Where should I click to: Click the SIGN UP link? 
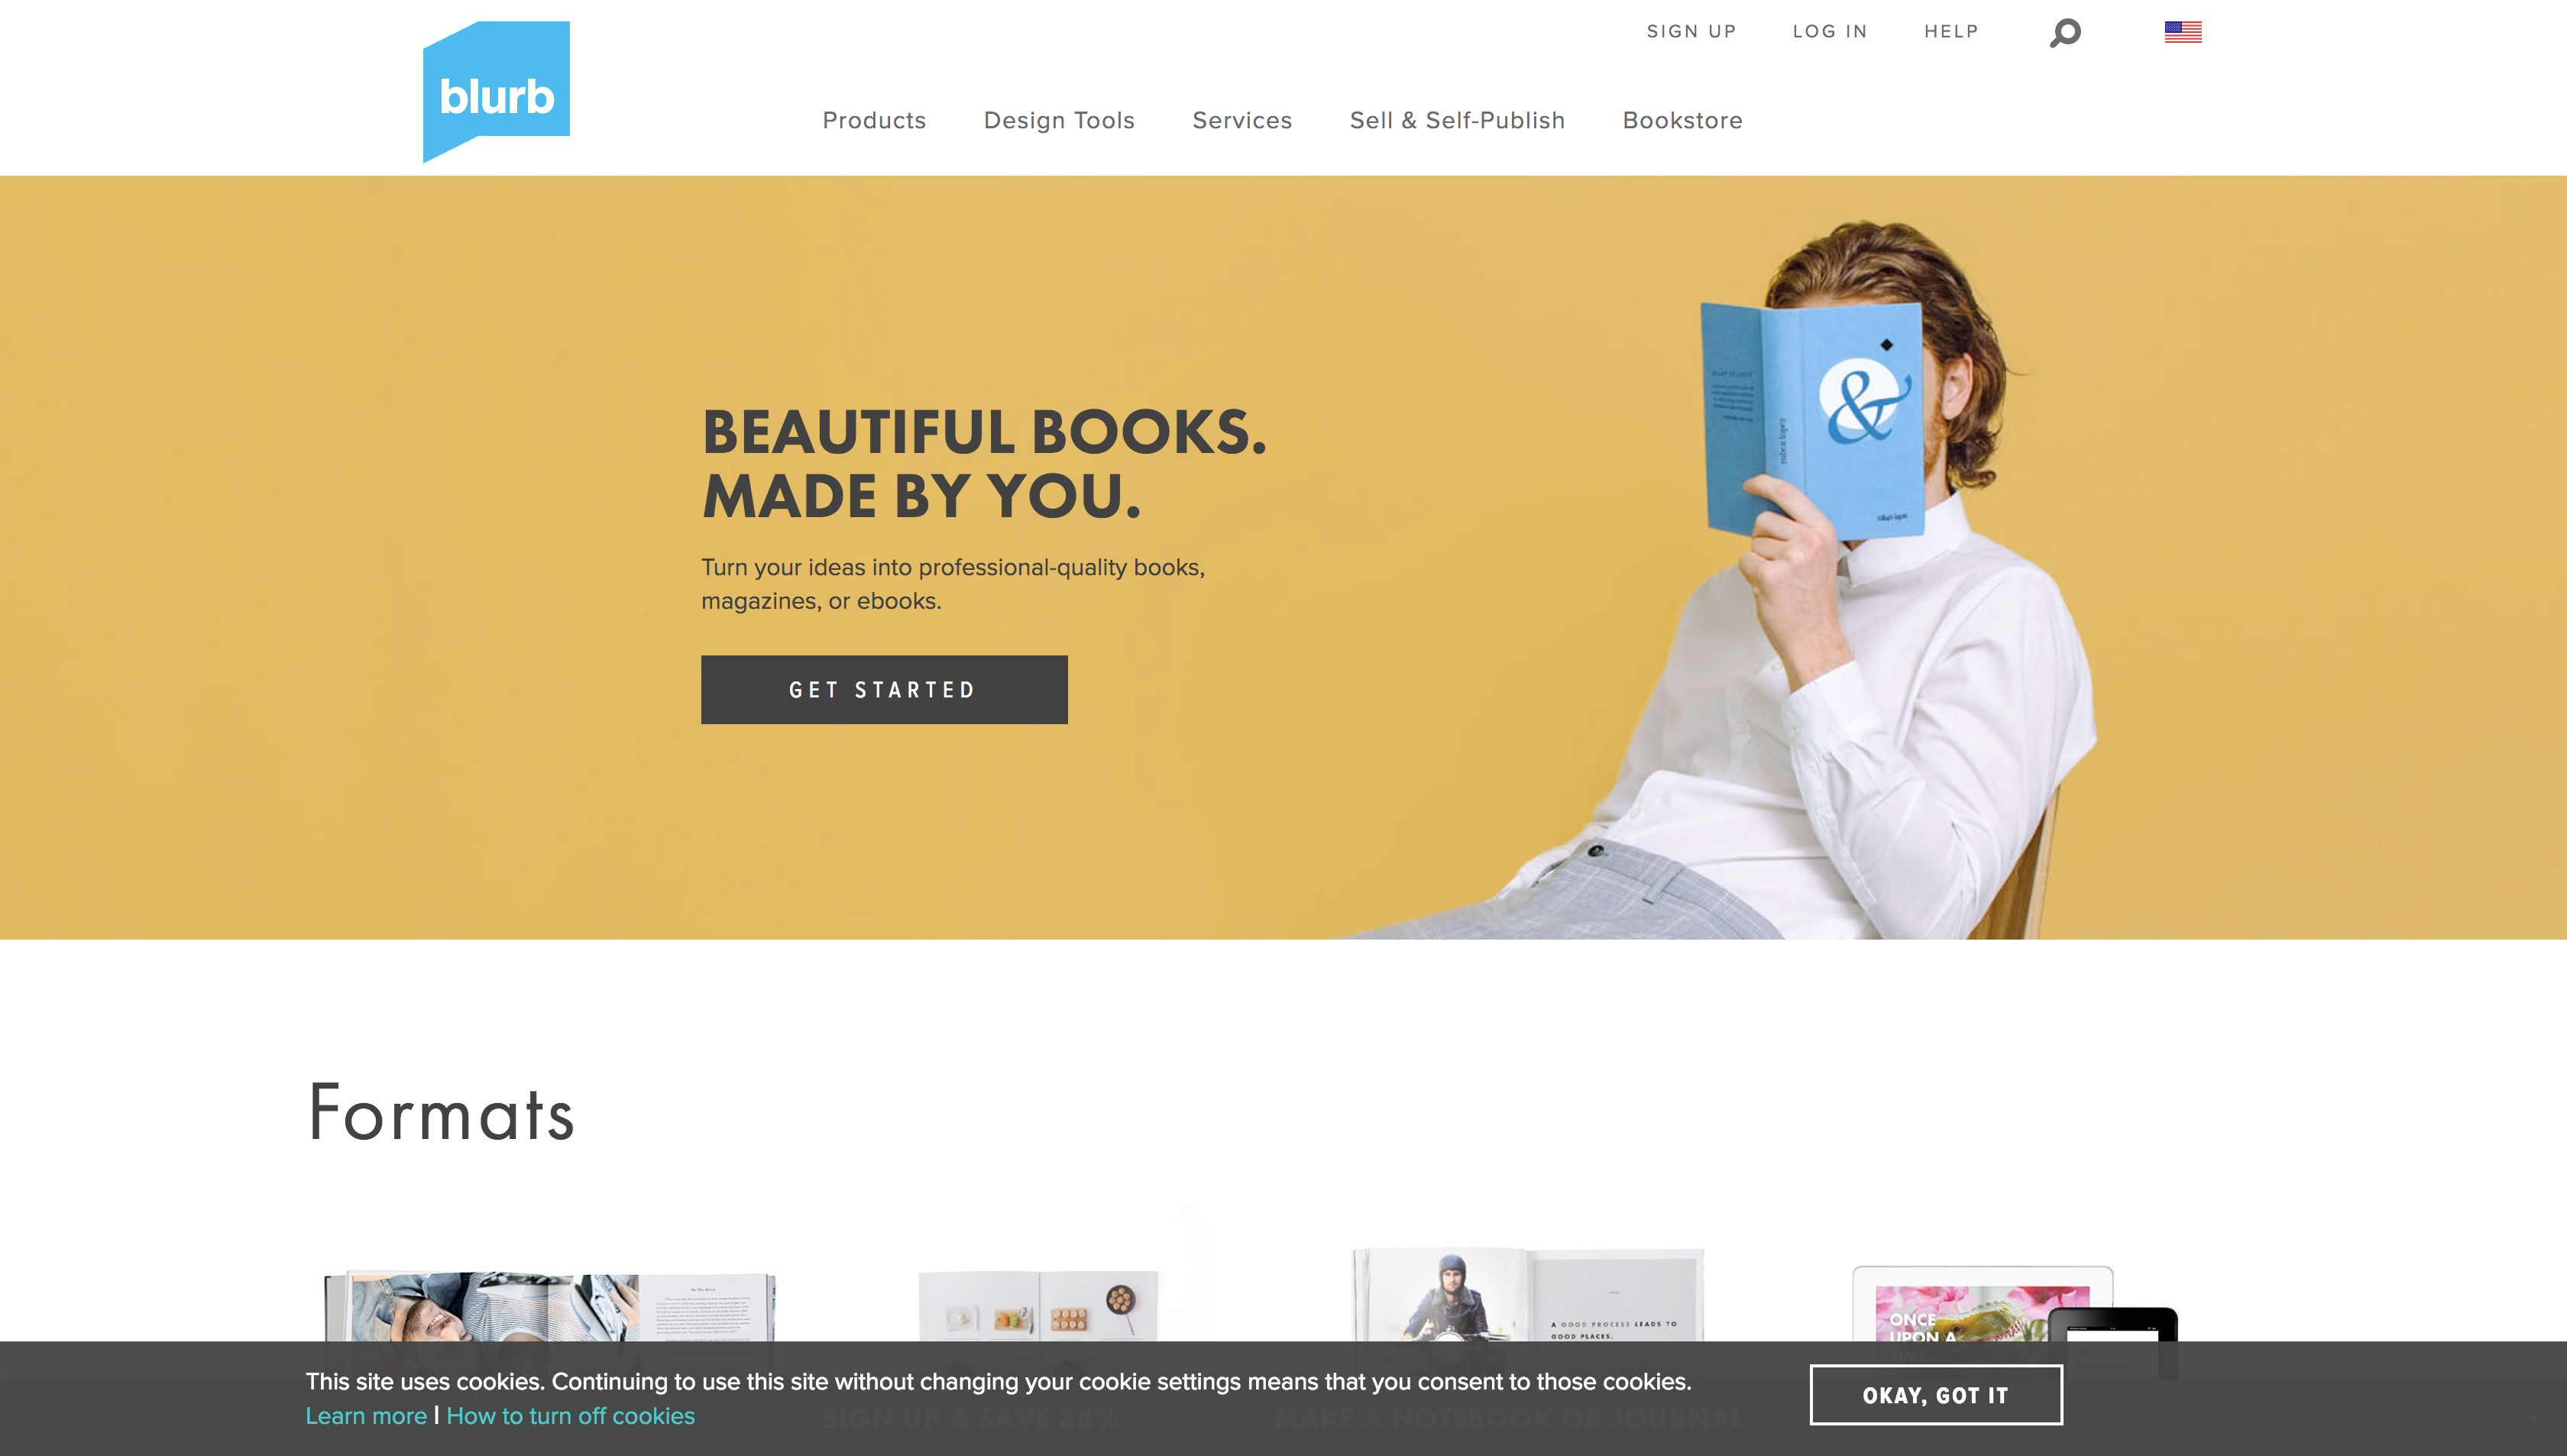click(x=1691, y=31)
